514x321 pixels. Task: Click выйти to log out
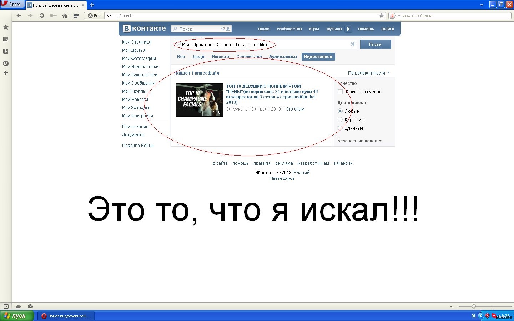pyautogui.click(x=388, y=29)
